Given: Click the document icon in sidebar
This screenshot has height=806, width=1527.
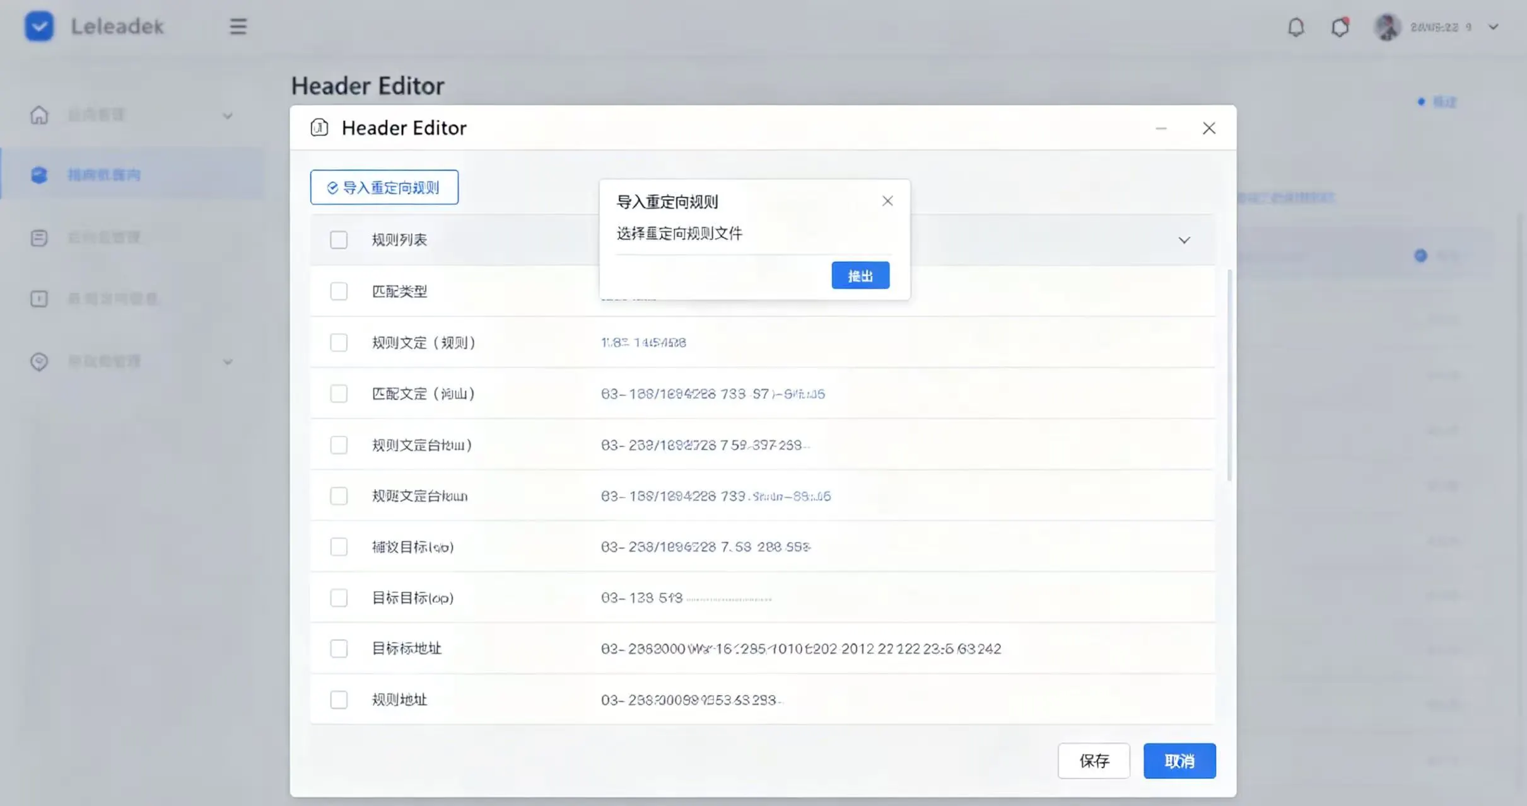Looking at the screenshot, I should 39,238.
